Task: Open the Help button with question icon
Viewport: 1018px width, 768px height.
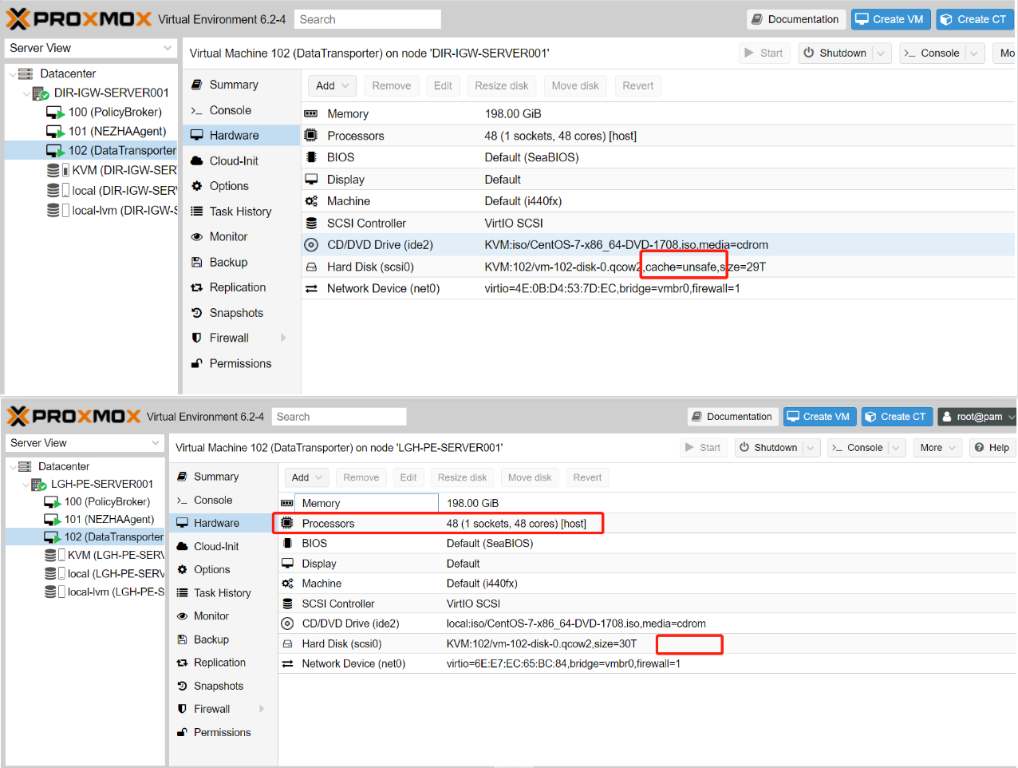Action: 992,448
